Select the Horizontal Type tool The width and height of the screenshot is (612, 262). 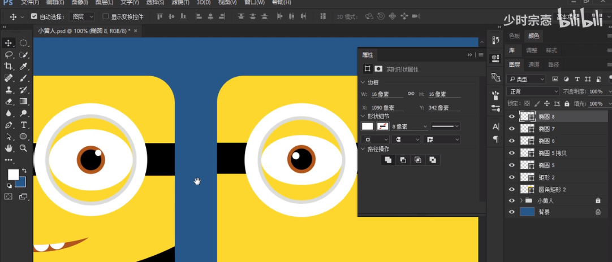pyautogui.click(x=23, y=125)
